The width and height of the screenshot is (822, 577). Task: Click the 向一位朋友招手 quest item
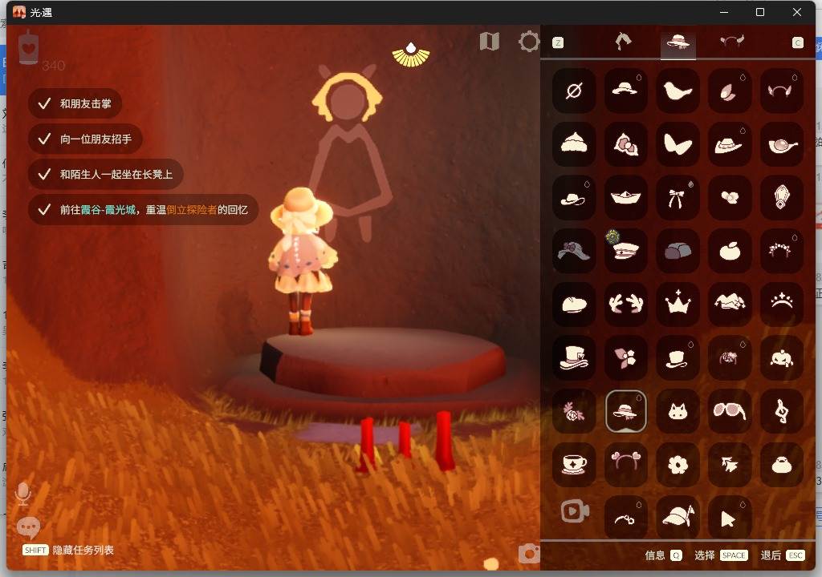85,139
